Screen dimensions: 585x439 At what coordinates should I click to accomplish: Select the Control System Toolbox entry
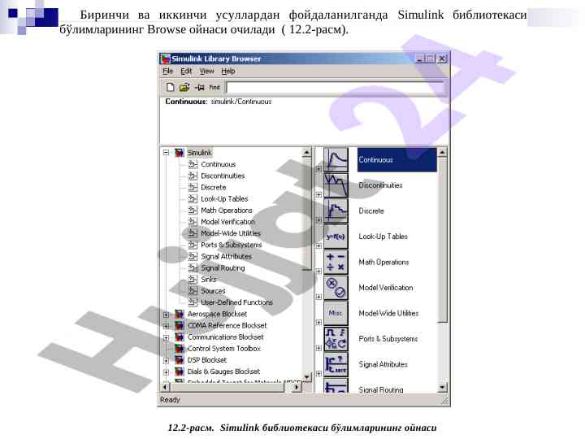point(224,349)
